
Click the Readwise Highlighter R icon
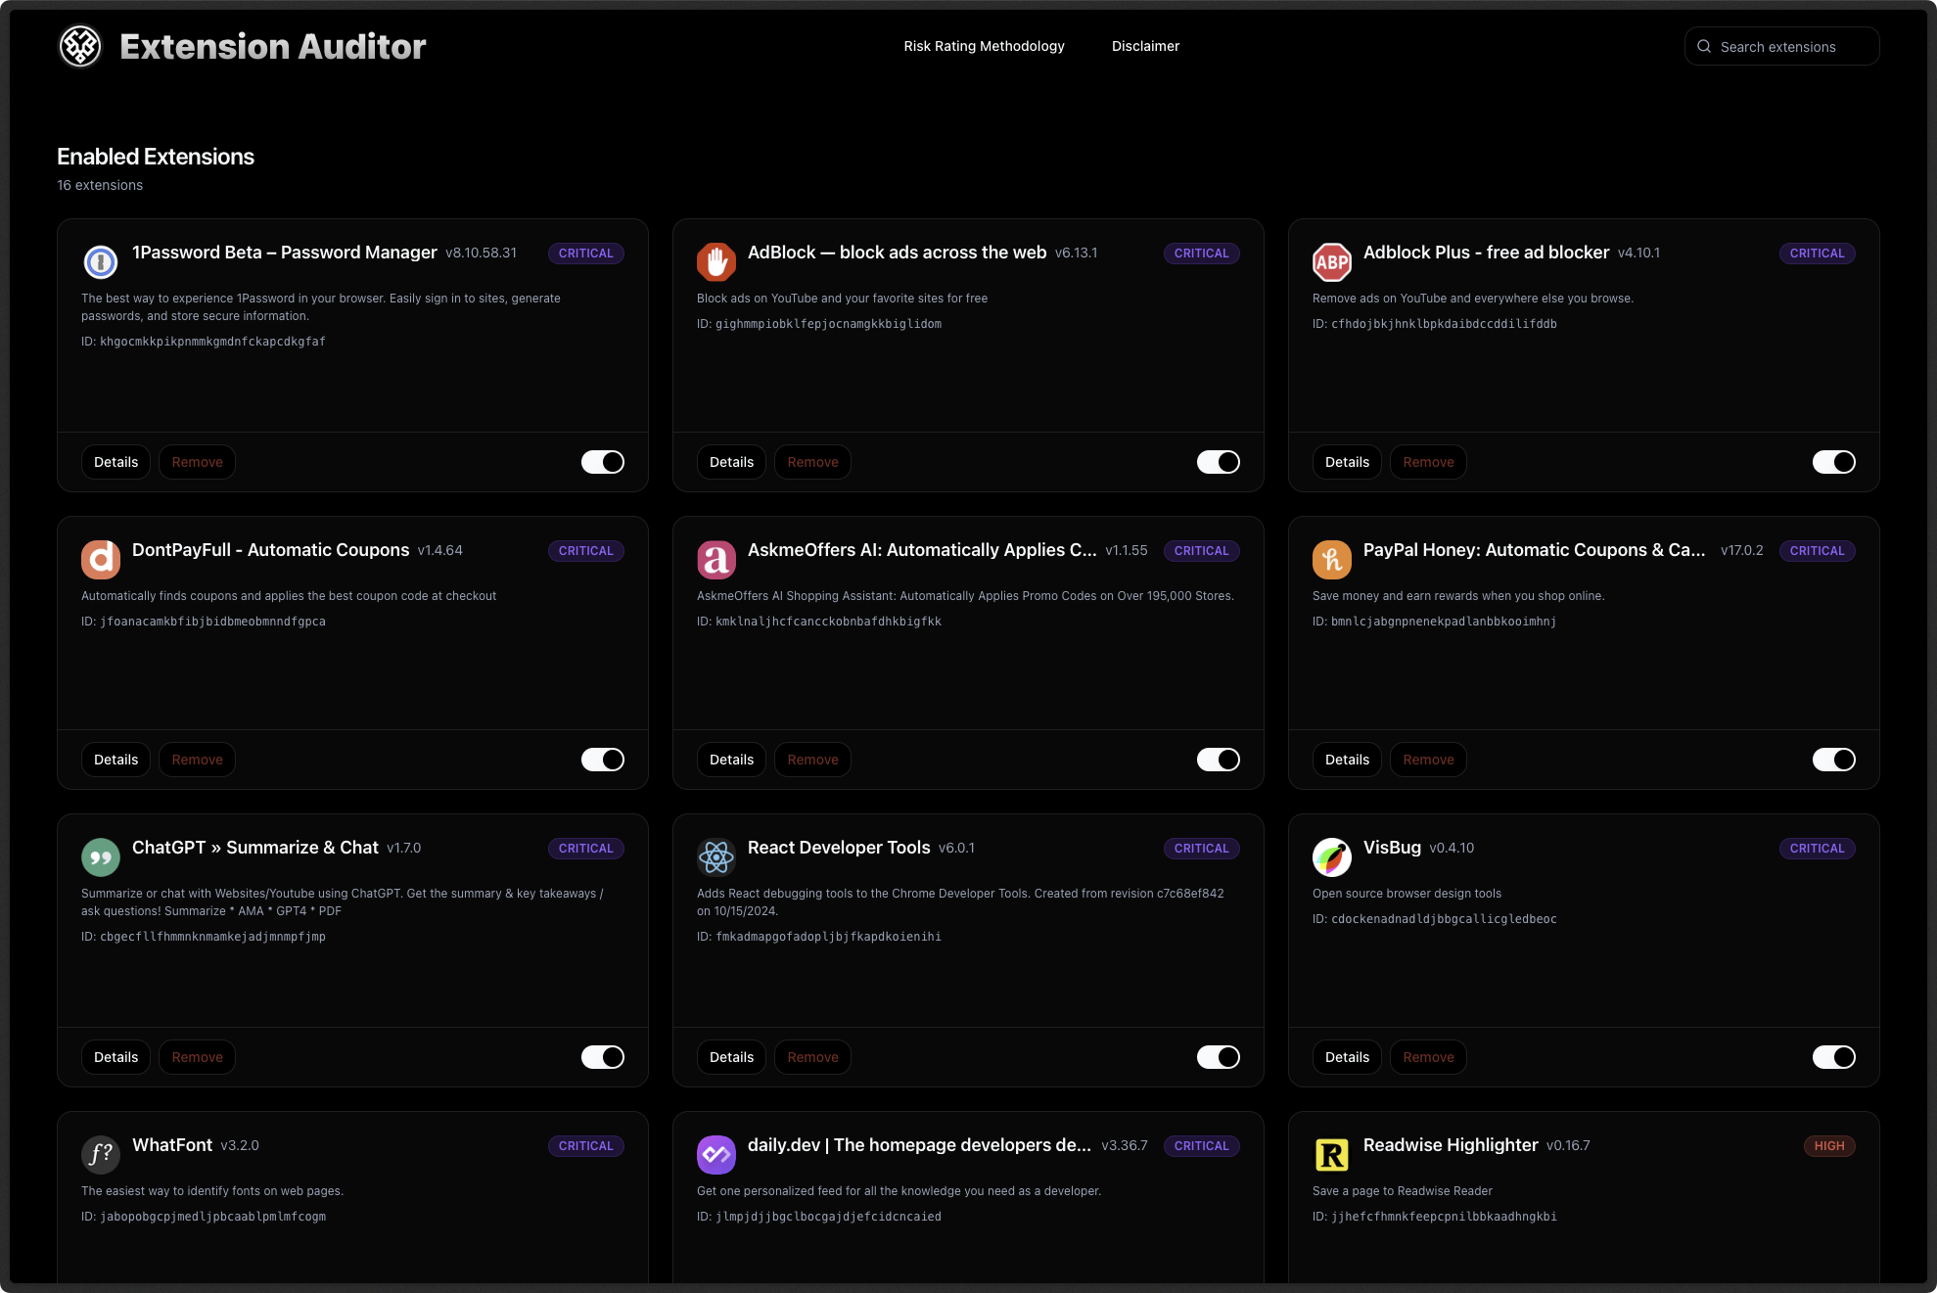tap(1332, 1154)
